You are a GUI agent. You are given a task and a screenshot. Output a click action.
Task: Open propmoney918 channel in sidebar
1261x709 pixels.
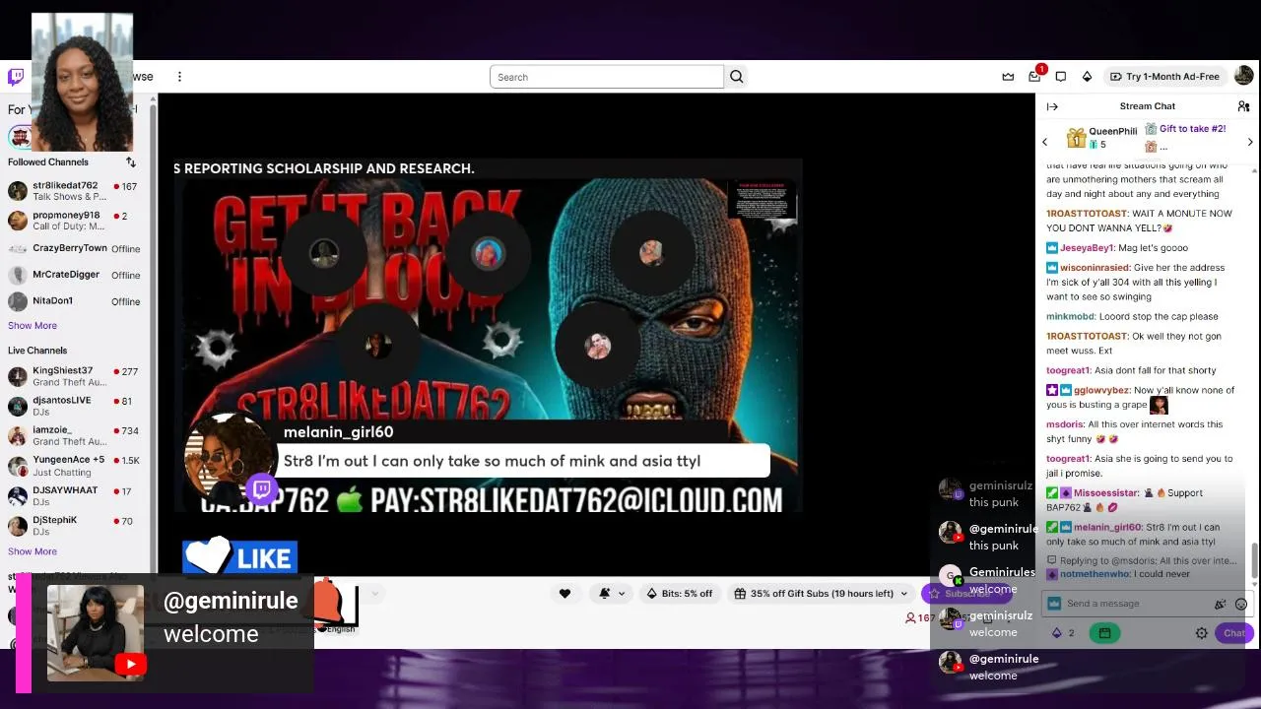[x=75, y=221]
